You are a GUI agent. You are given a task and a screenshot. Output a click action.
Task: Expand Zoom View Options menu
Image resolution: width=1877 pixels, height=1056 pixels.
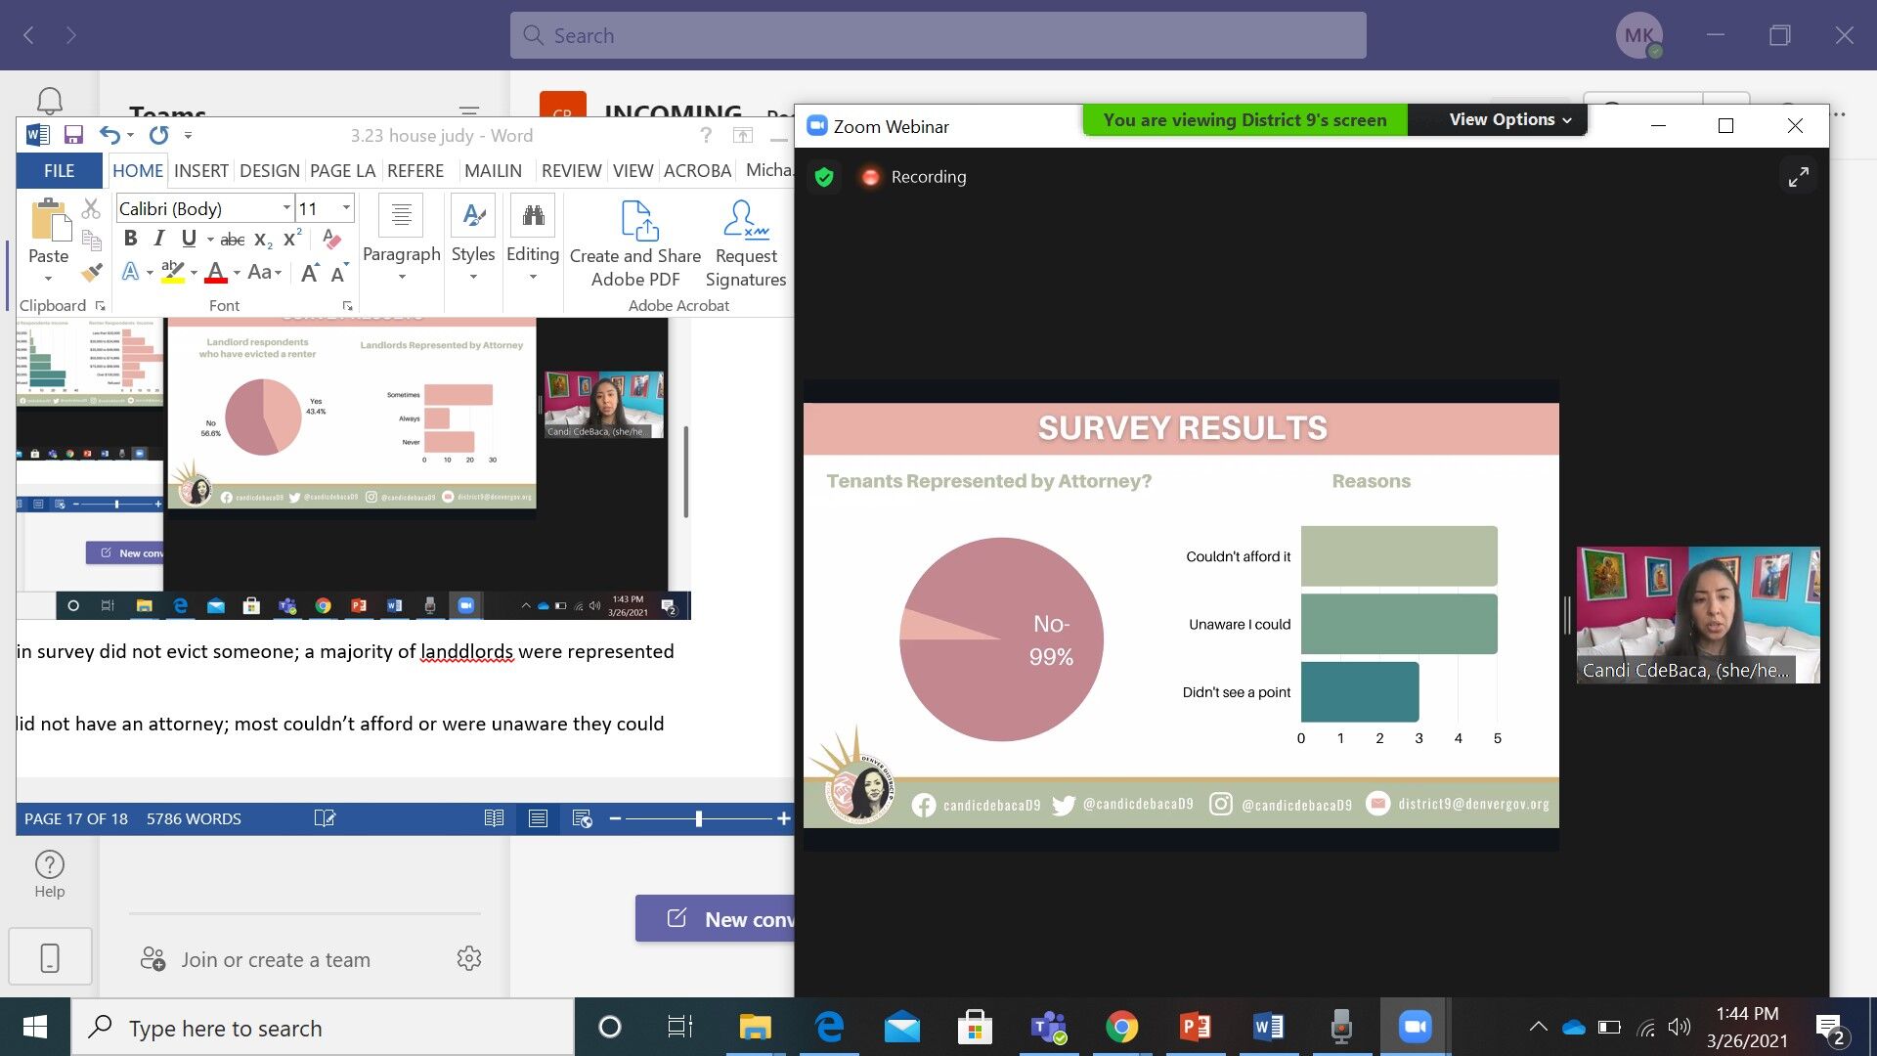click(x=1510, y=119)
